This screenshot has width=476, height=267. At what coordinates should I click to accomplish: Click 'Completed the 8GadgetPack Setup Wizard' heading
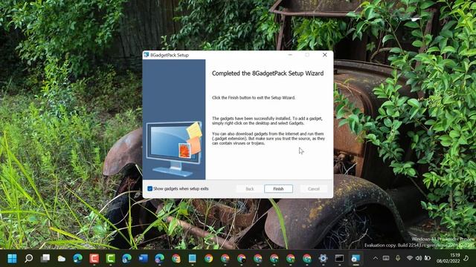268,73
